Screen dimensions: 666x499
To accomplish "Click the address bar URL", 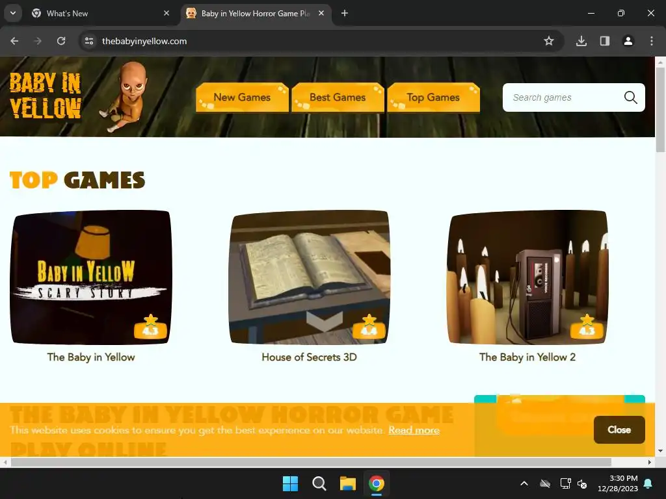I will pos(144,41).
